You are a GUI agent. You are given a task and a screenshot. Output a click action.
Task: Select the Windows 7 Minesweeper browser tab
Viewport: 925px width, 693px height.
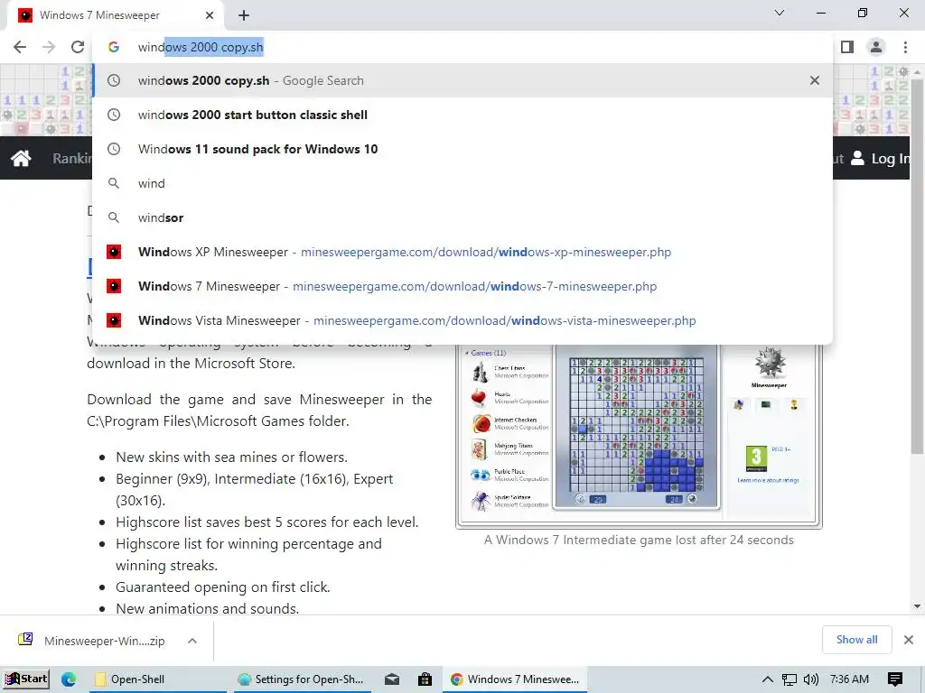point(115,15)
